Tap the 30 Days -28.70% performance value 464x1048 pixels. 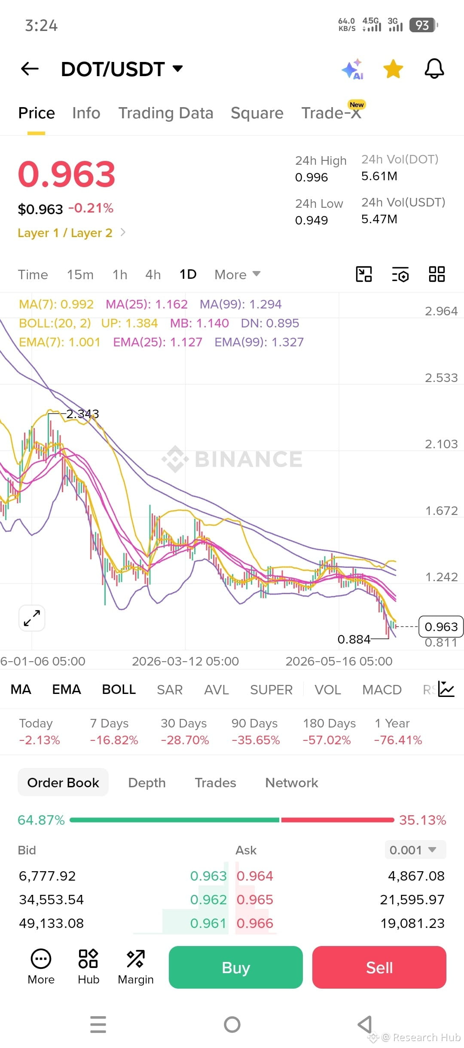pos(185,740)
